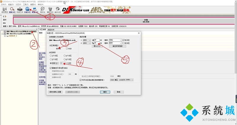The height and width of the screenshot is (125, 237).
Task: Switch to the Browse Files (浏览文件) tab
Action: (x=51, y=30)
